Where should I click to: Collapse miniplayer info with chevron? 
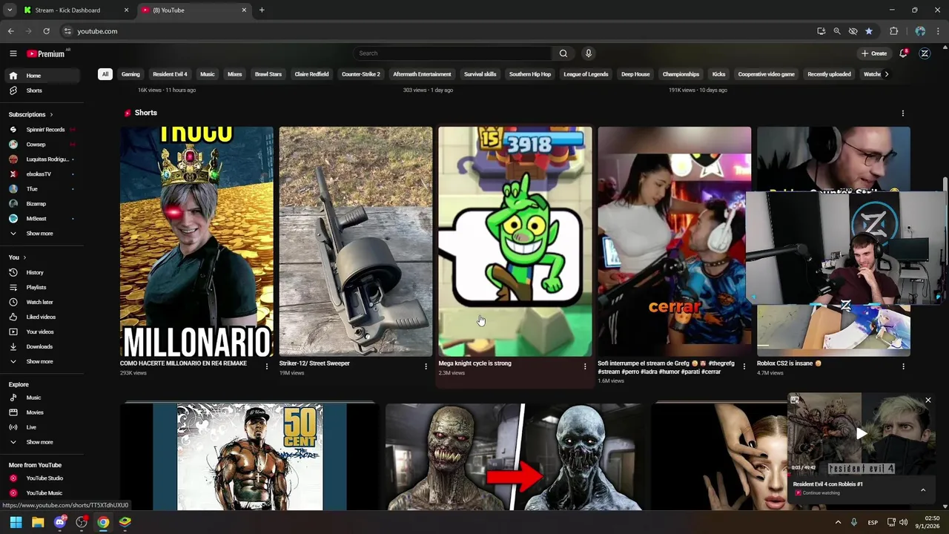923,490
